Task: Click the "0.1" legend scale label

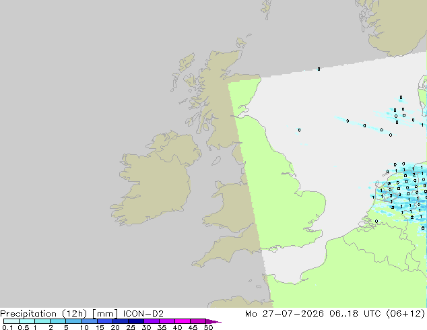Action: (x=7, y=327)
